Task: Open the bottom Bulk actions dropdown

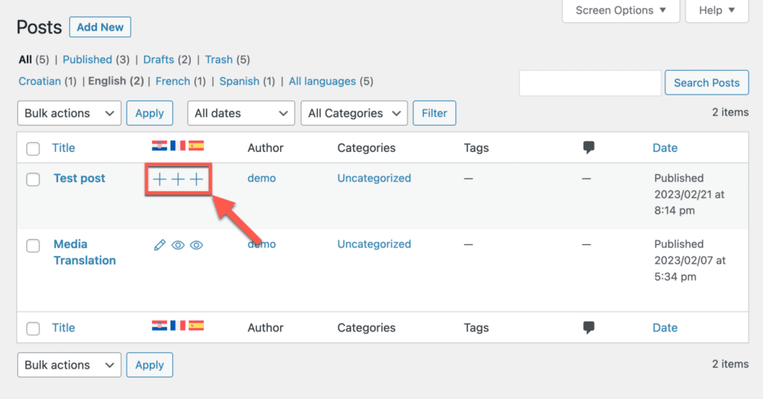Action: [69, 365]
